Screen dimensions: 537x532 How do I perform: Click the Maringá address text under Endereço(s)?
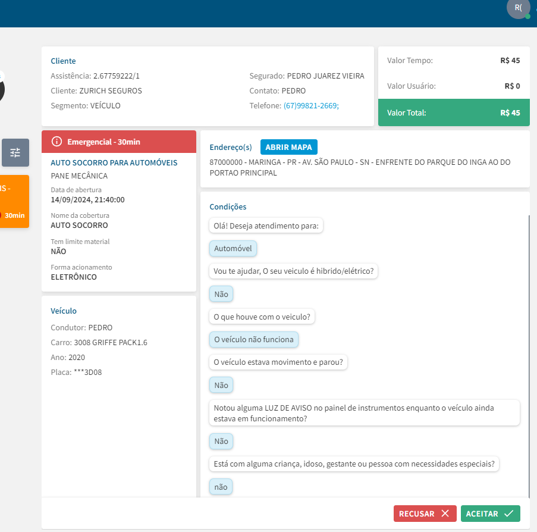360,167
